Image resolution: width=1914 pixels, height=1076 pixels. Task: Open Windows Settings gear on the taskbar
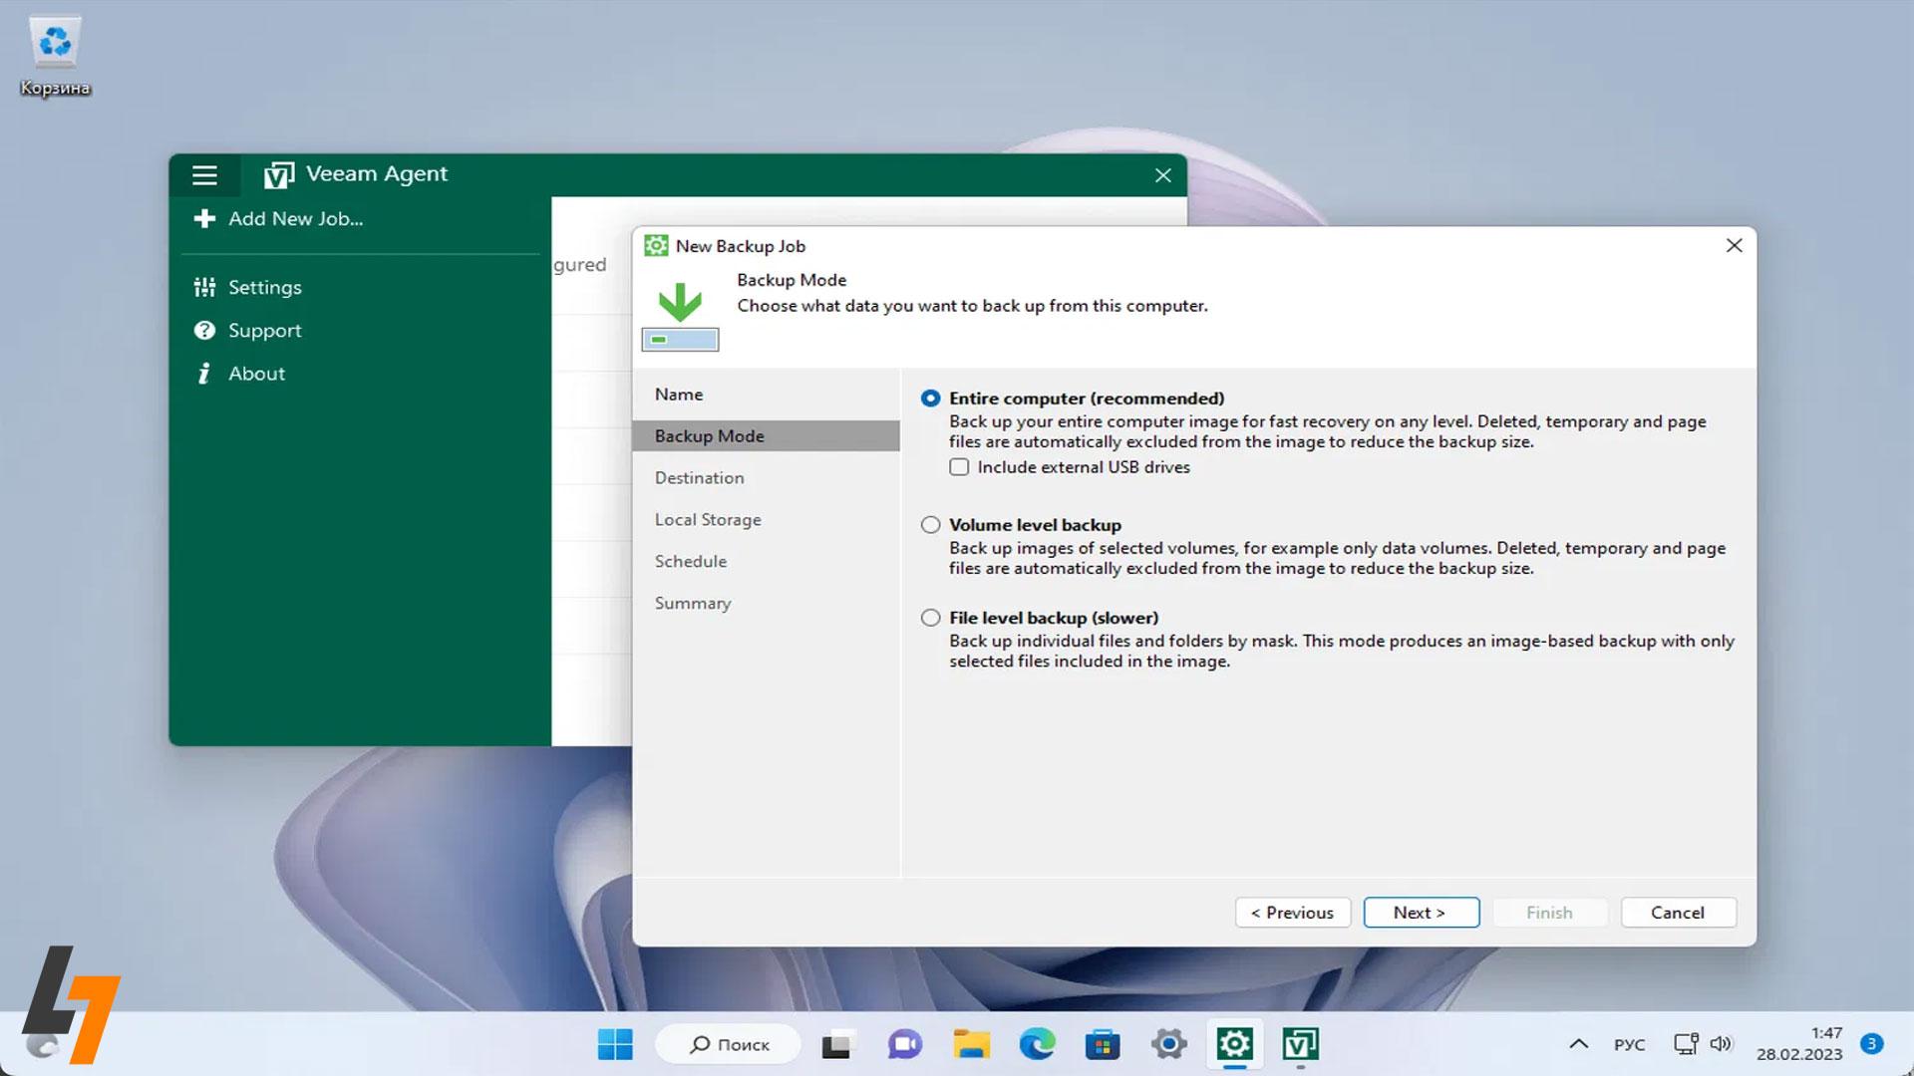(1168, 1044)
